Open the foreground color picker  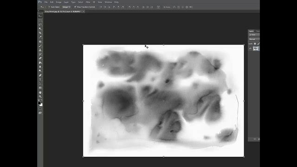pyautogui.click(x=39, y=103)
